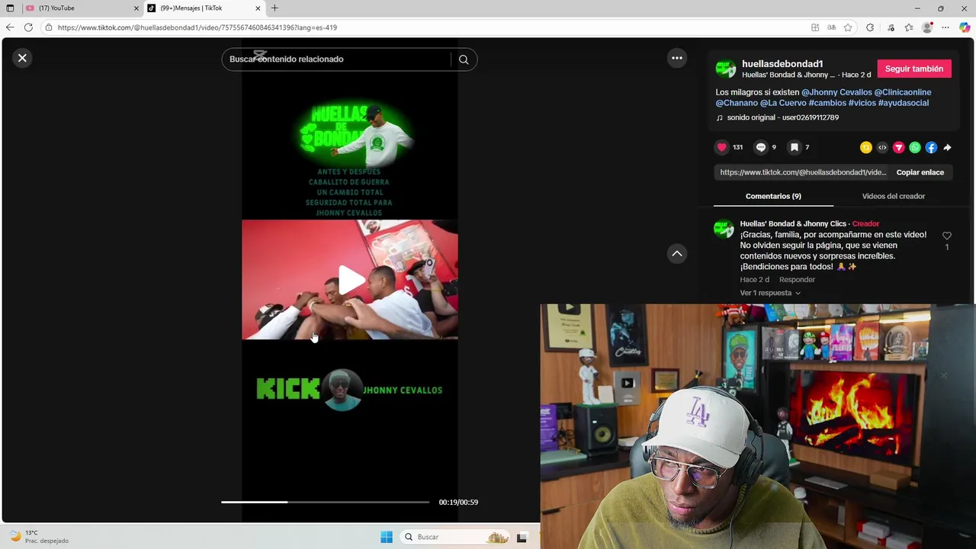Open browser profile avatar
This screenshot has width=976, height=549.
coord(927,27)
